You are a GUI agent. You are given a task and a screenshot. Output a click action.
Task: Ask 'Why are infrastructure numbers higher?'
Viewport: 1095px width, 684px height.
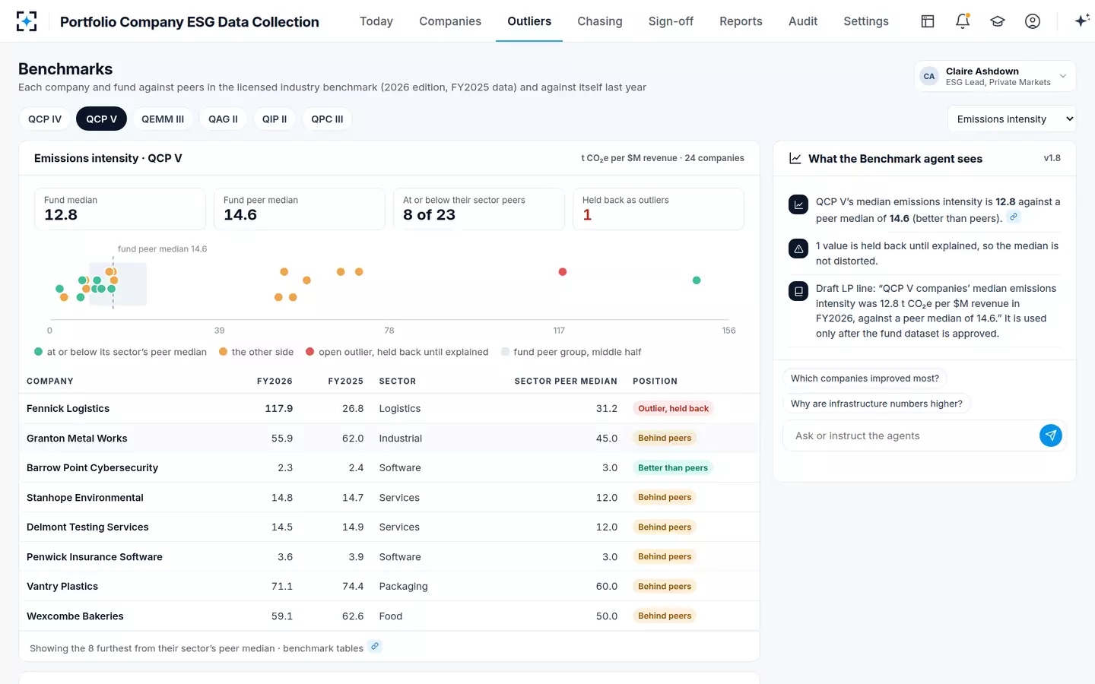tap(877, 404)
